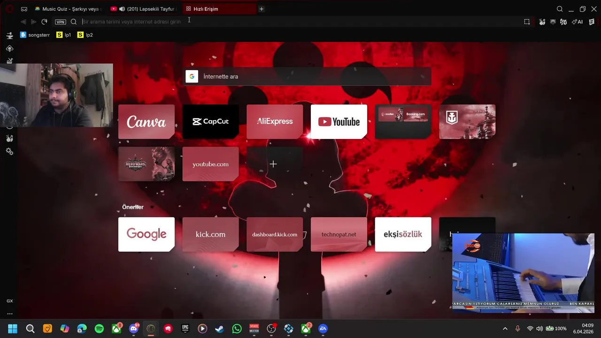Open the Google suggestion tile
This screenshot has width=601, height=338.
tap(146, 234)
